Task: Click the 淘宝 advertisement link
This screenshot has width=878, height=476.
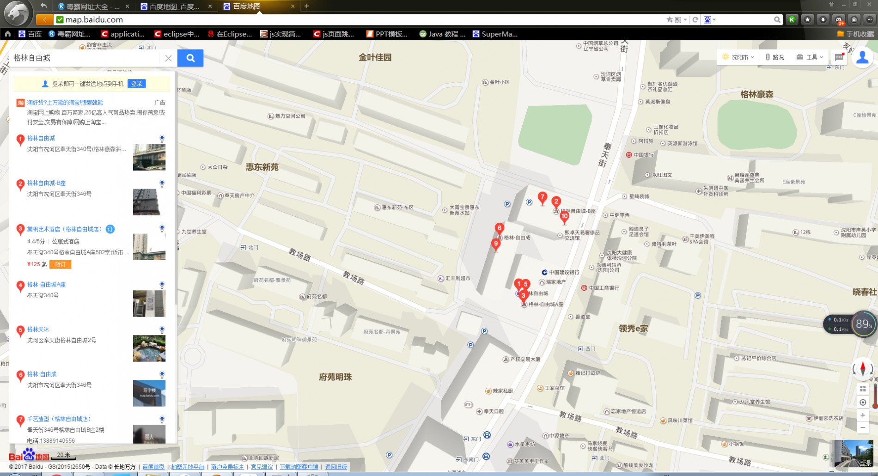Action: pyautogui.click(x=65, y=103)
